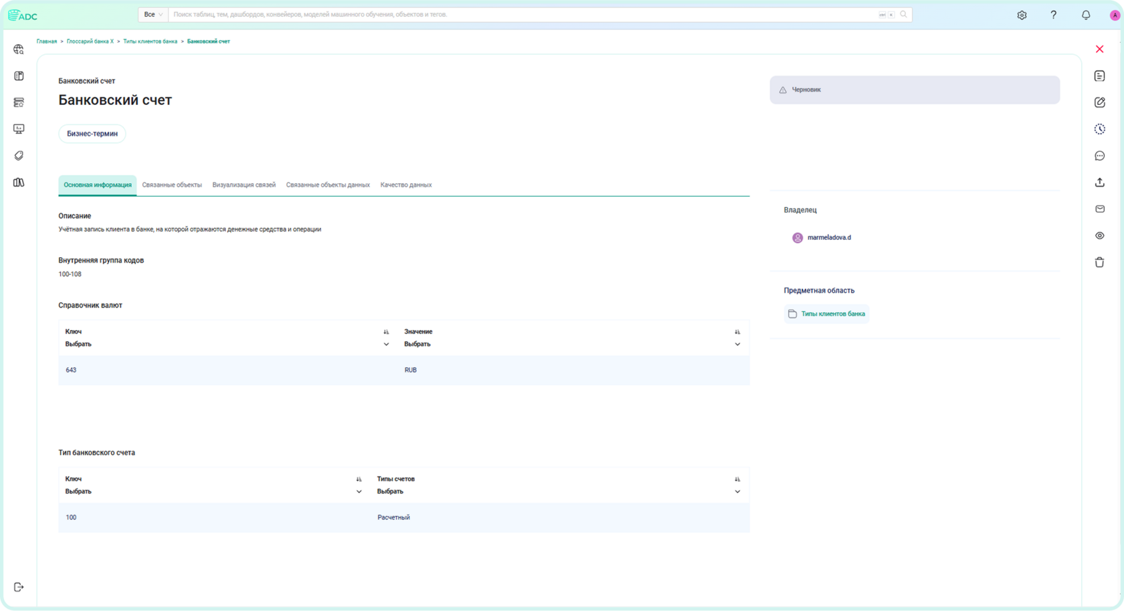Click the global search input field
Viewport: 1124px width, 611px height.
point(524,15)
